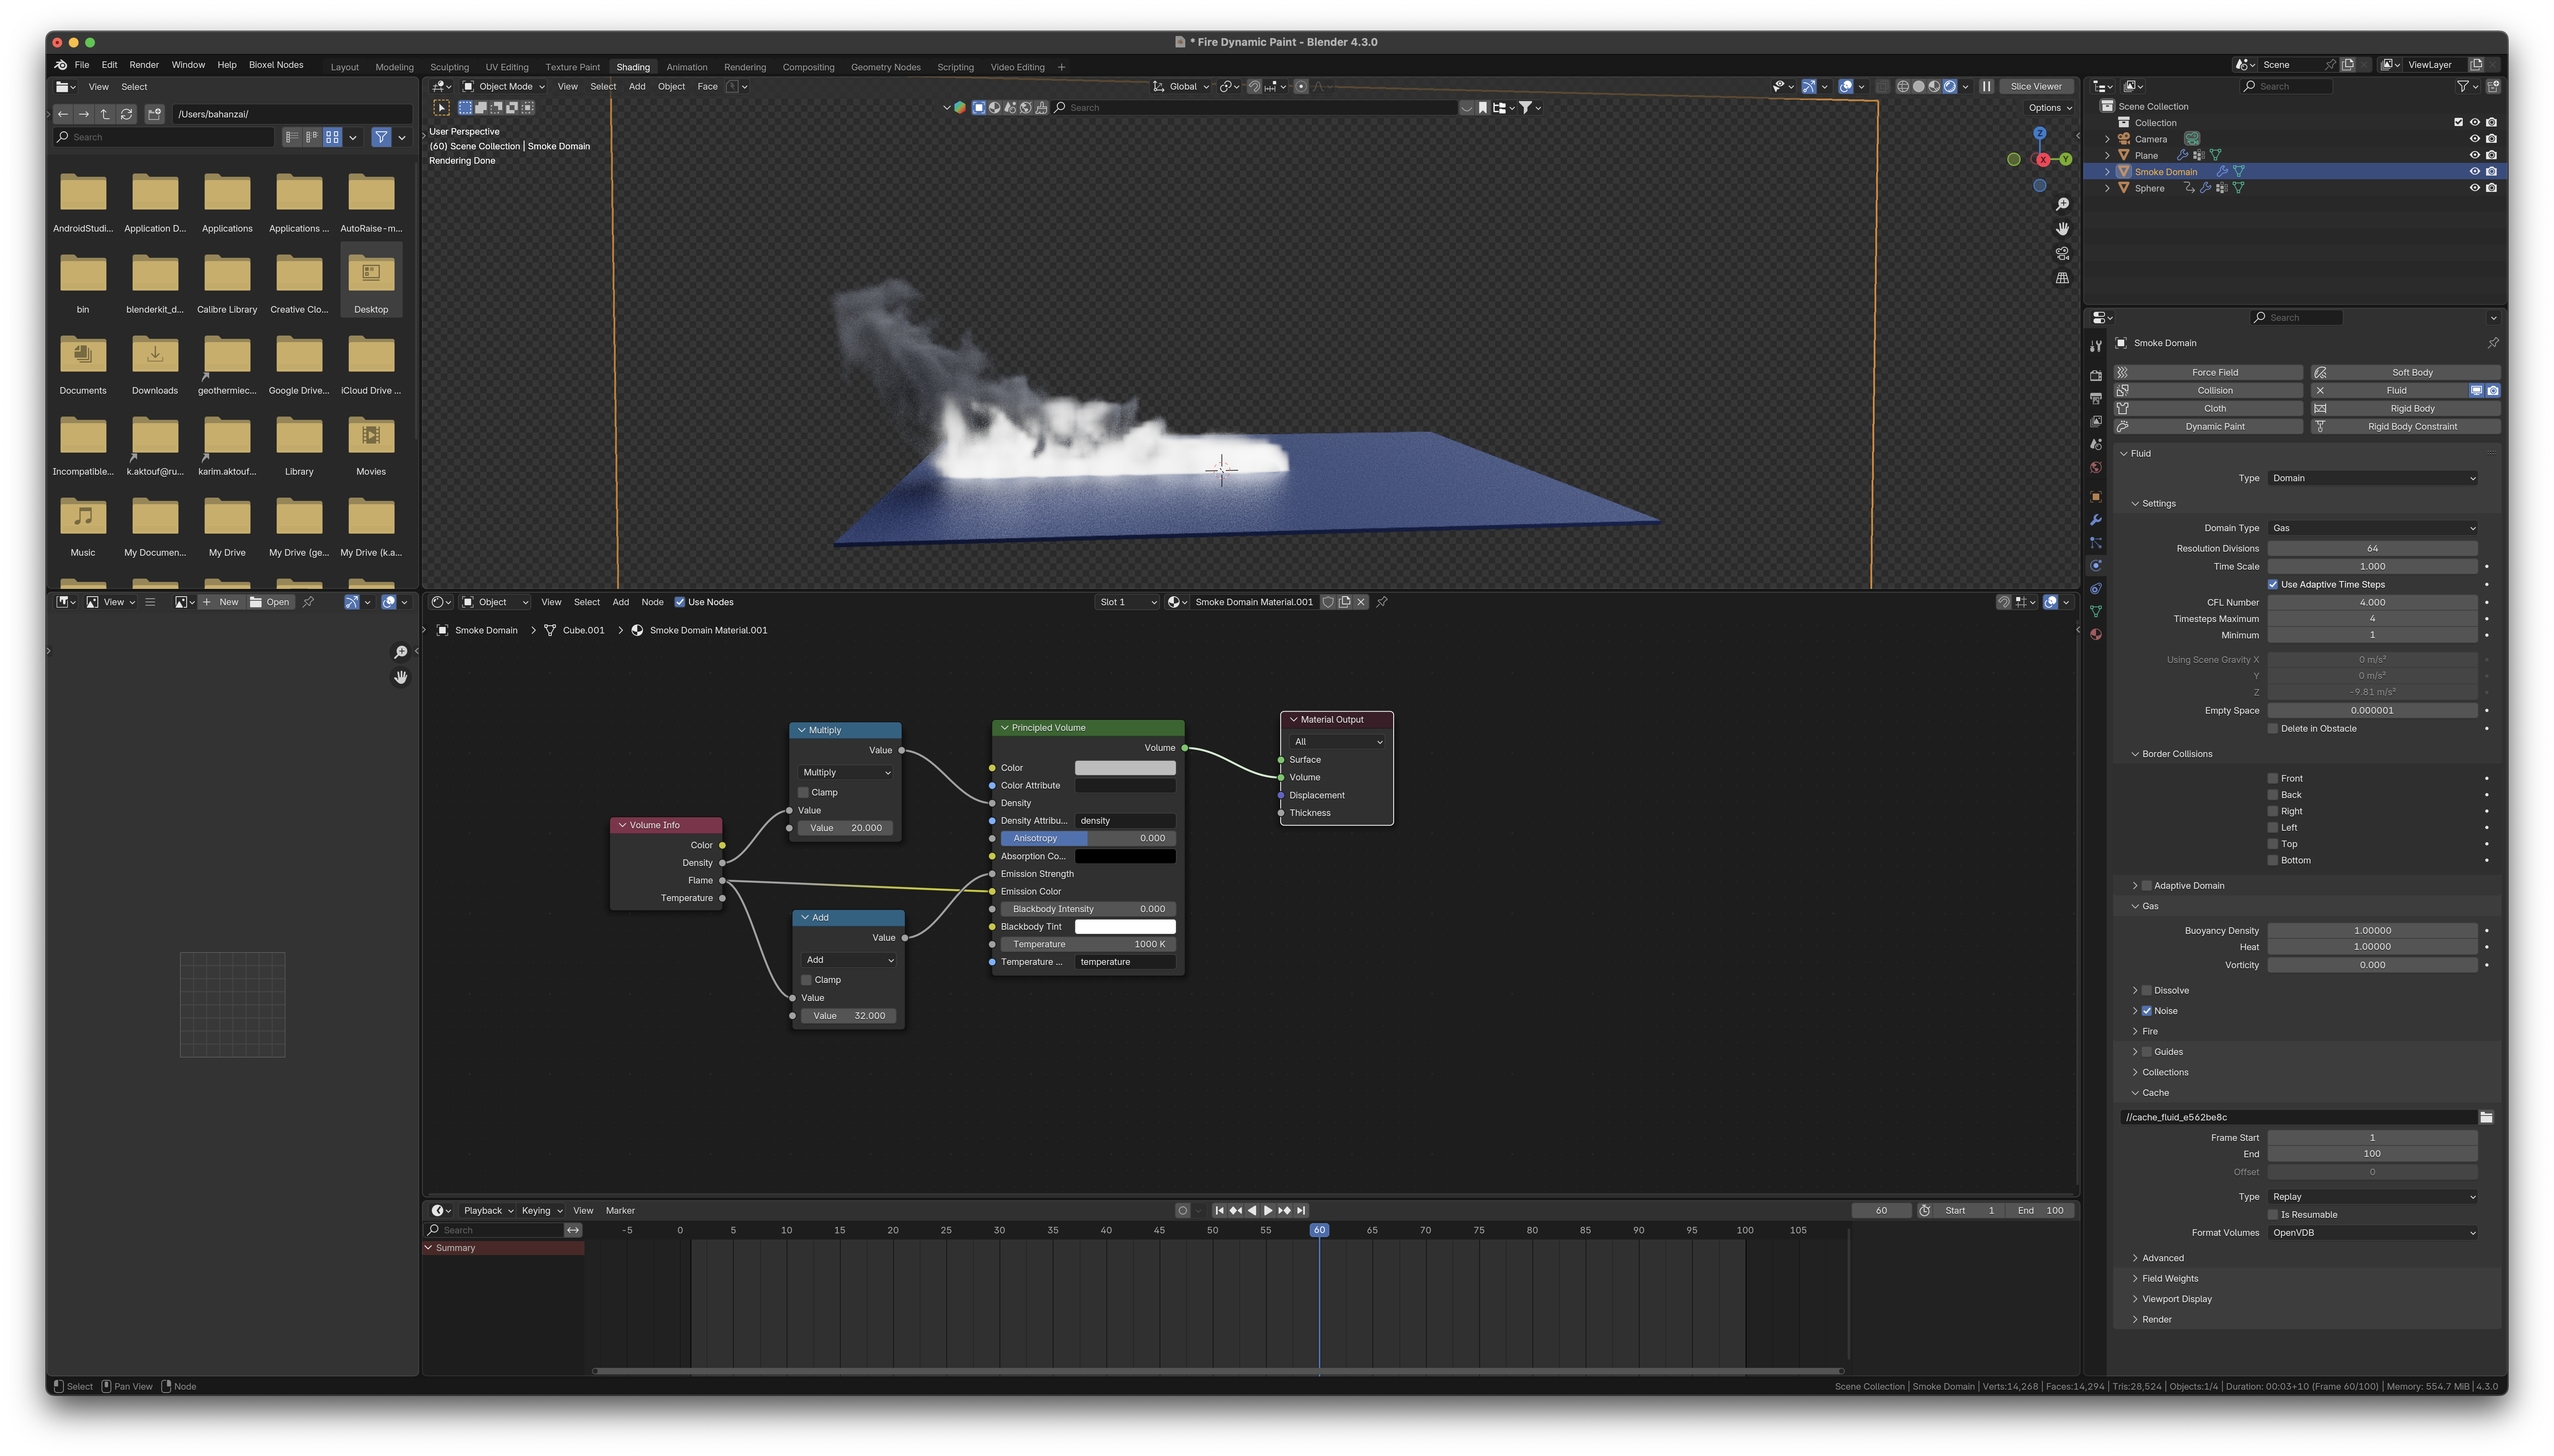Click the pan hand icon in the 3D viewport
The height and width of the screenshot is (1456, 2554).
pyautogui.click(x=2062, y=229)
